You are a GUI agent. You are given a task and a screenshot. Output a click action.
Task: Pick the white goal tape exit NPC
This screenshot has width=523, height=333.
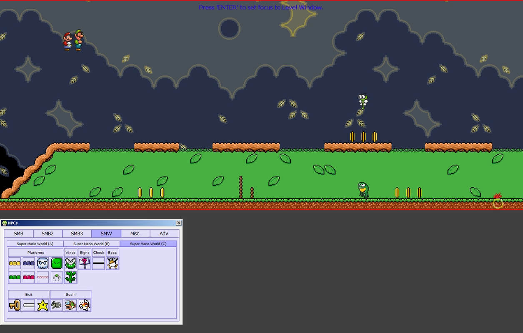[x=29, y=305]
